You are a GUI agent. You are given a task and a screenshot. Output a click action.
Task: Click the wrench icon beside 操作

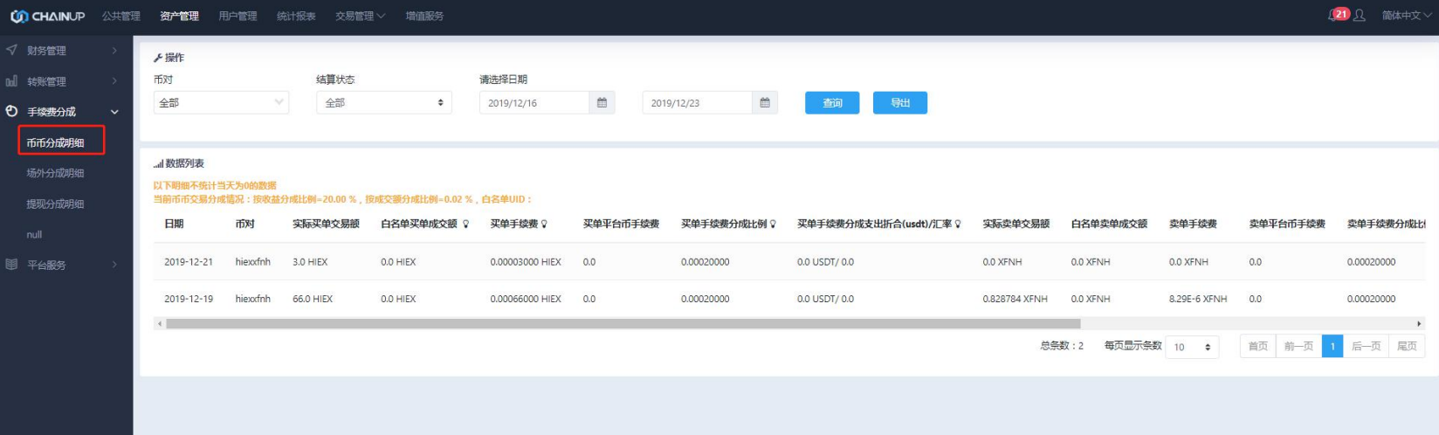[x=158, y=58]
